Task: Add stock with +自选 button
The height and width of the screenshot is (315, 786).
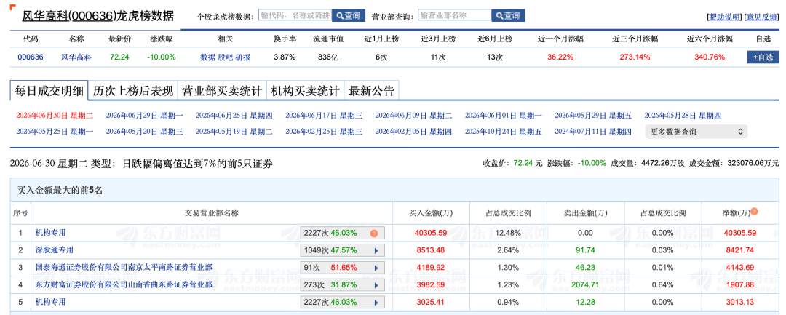Action: pos(763,57)
